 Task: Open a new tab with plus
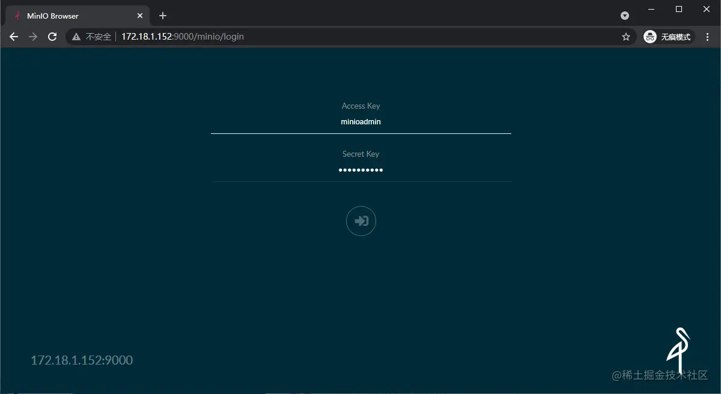[163, 16]
